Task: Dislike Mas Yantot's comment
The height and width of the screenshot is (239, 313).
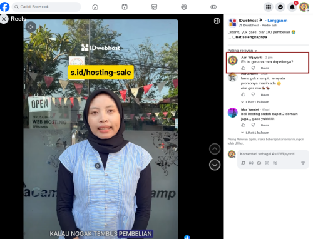Action: [253, 125]
